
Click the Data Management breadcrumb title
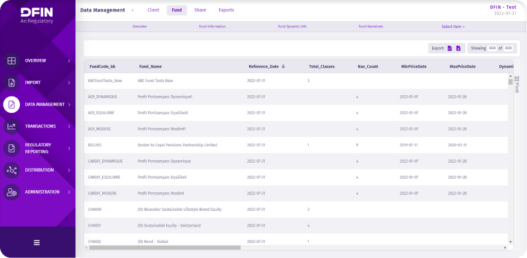102,10
